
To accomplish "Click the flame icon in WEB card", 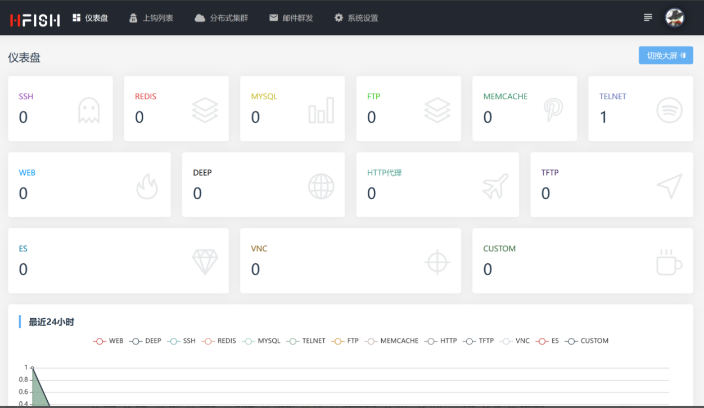I will coord(147,186).
